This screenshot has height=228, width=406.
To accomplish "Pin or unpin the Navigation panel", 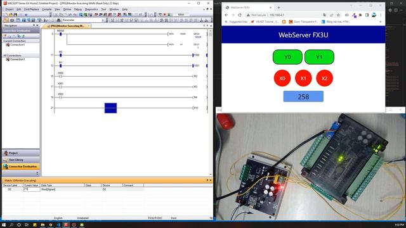I will [34, 25].
